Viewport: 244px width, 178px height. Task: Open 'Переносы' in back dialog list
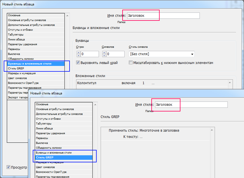coord(36,49)
